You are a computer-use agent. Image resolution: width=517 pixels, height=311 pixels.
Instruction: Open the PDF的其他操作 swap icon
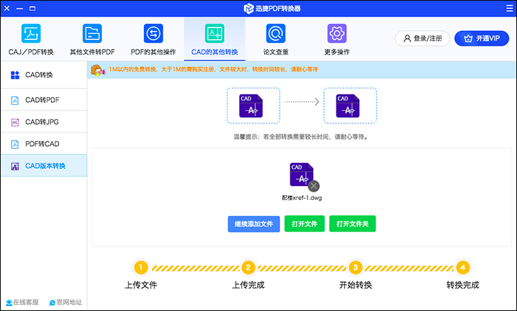click(153, 33)
